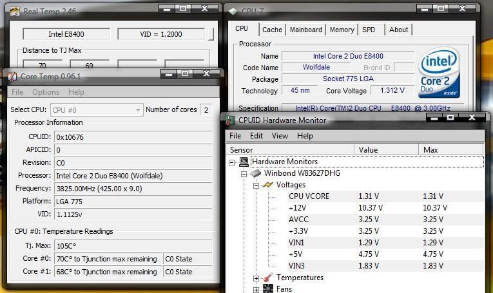493x293 pixels.
Task: Select the VIN3 voltage row
Action: pyautogui.click(x=386, y=266)
